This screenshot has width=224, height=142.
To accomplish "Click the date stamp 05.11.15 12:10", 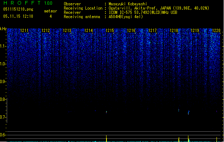I will coord(18,16).
